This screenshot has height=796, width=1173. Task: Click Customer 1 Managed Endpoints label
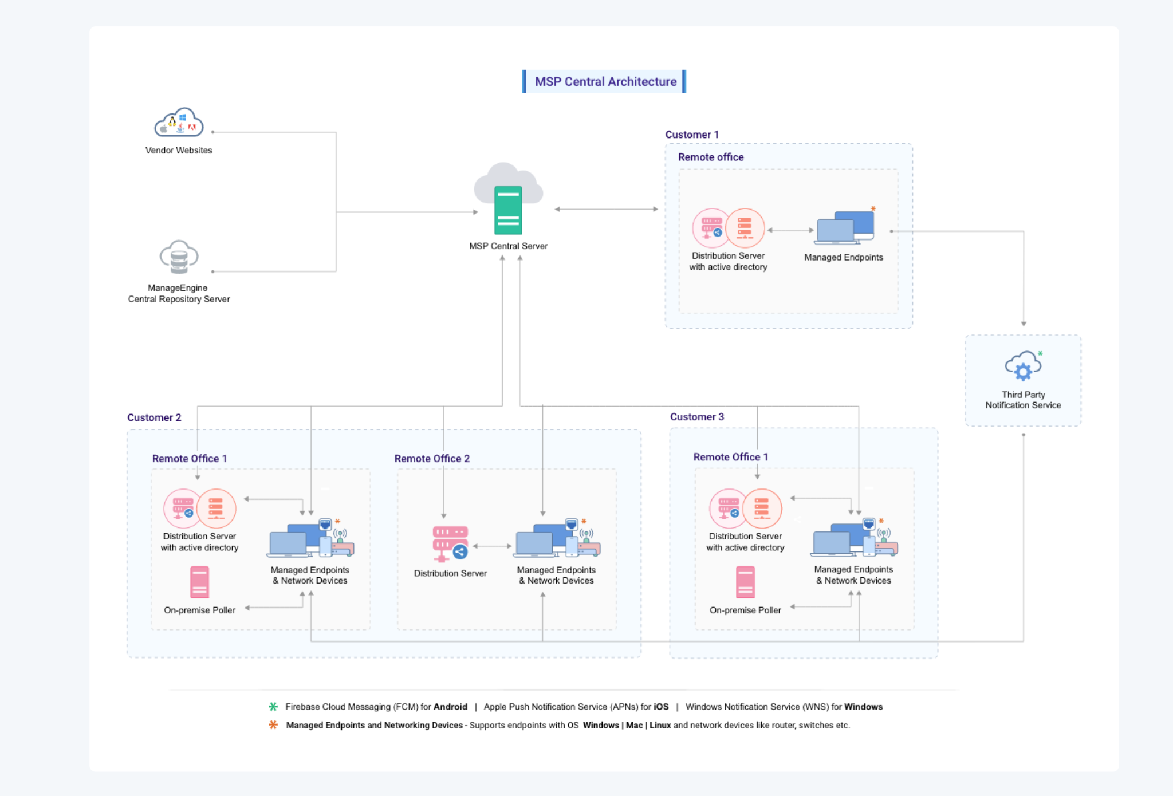(844, 258)
